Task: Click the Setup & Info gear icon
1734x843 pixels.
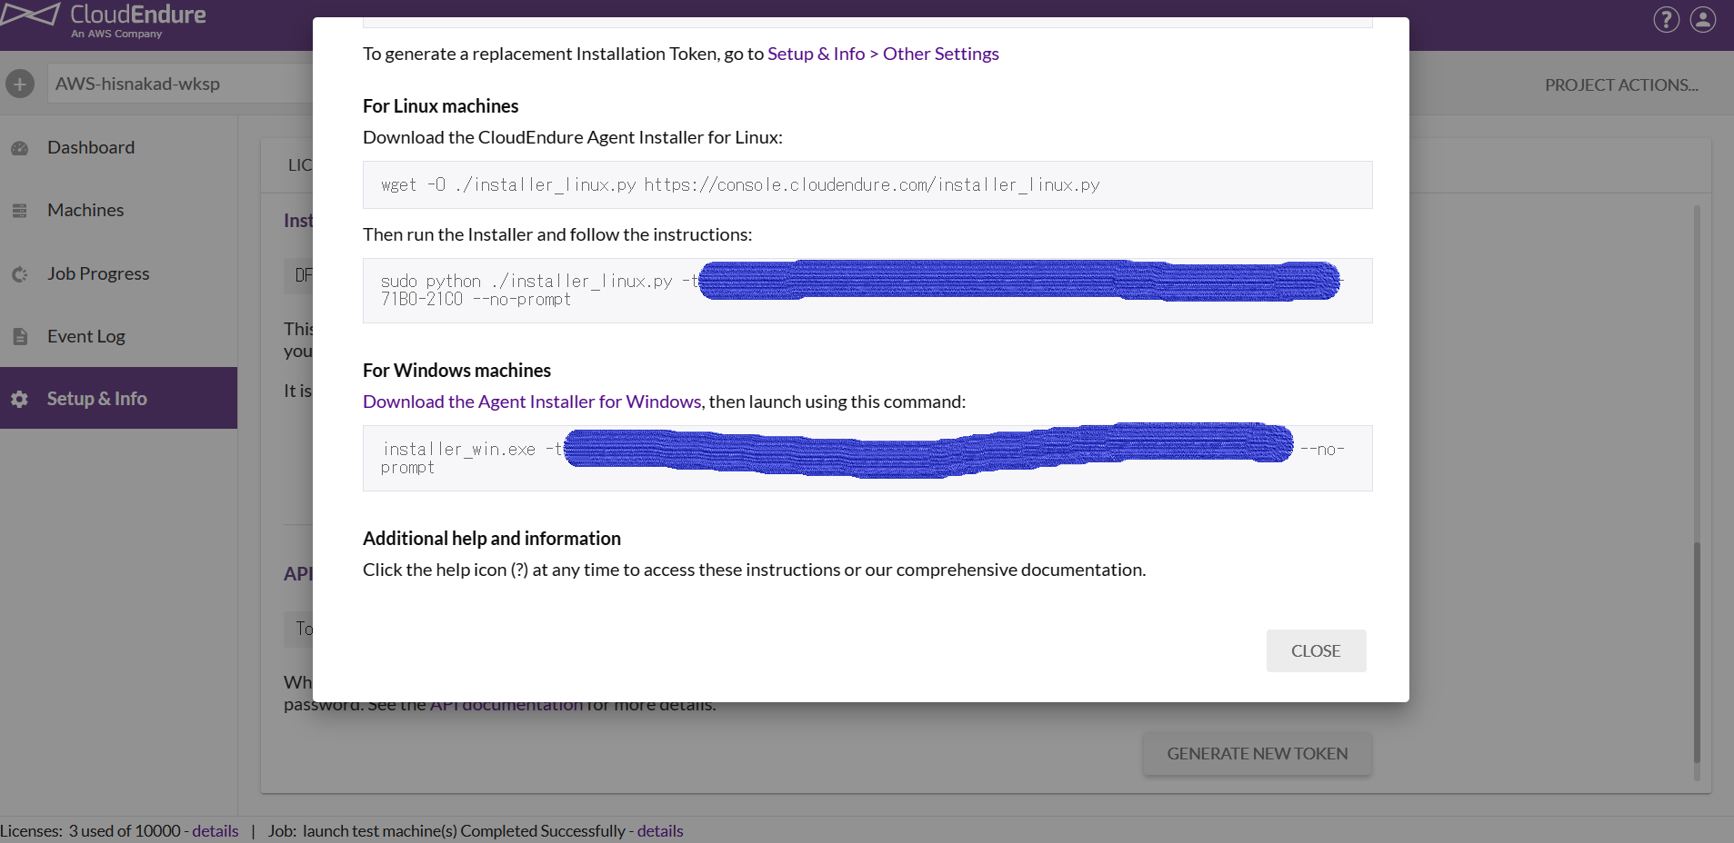Action: (20, 399)
